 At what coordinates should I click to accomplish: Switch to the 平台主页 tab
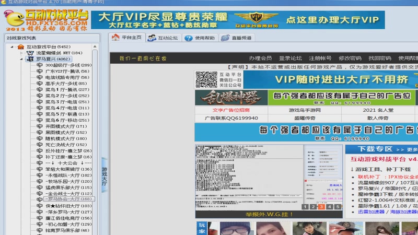[127, 38]
